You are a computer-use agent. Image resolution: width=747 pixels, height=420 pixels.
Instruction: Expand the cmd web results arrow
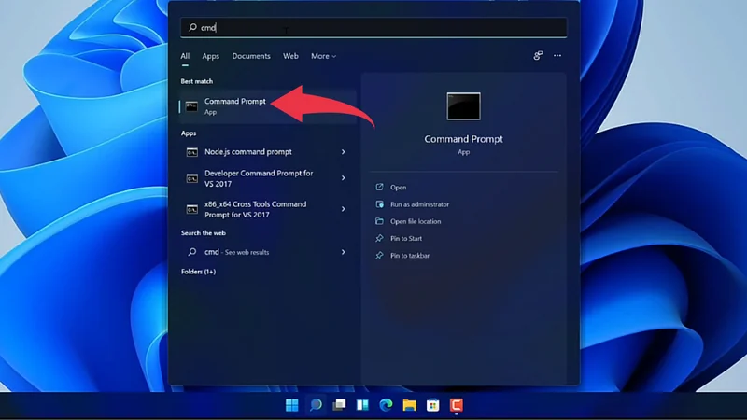[344, 252]
